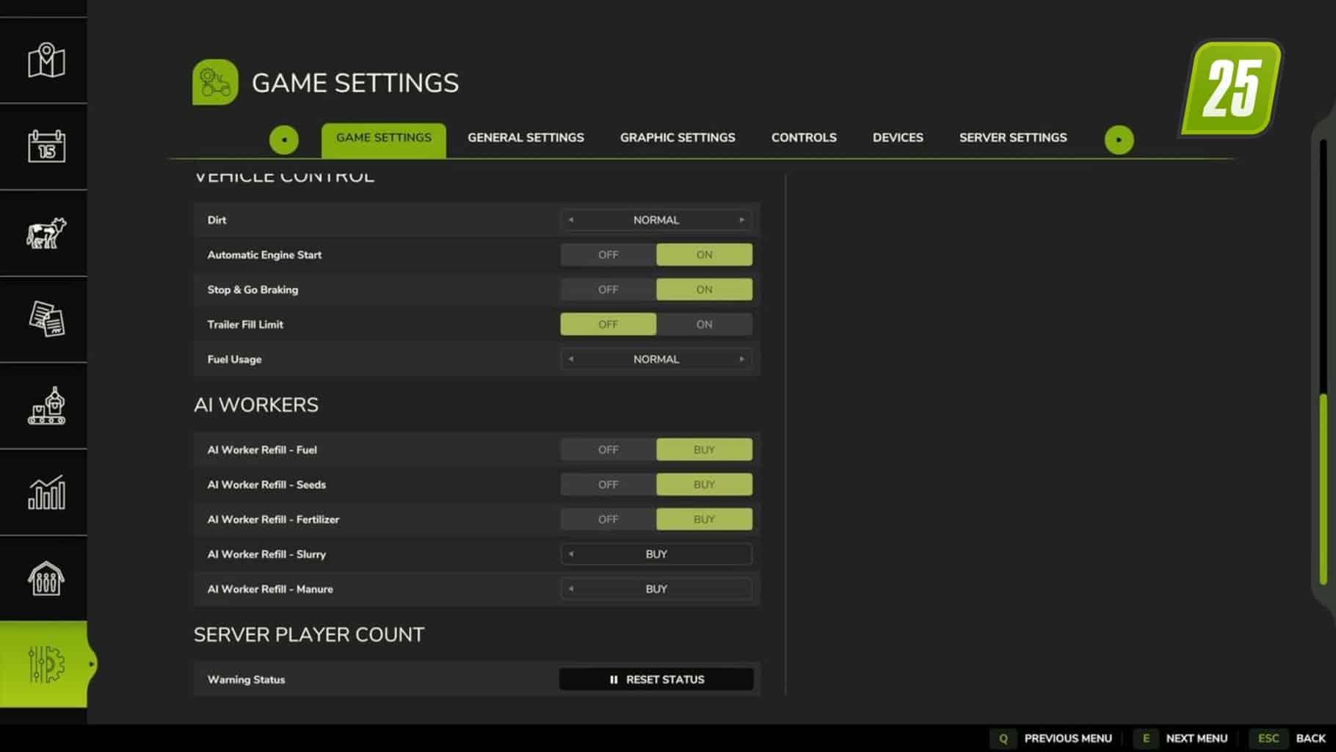Open the map icon in sidebar
Viewport: 1336px width, 752px height.
pos(46,60)
